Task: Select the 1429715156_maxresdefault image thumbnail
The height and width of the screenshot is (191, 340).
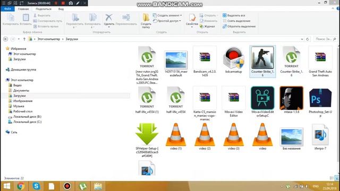Action: coord(176,60)
